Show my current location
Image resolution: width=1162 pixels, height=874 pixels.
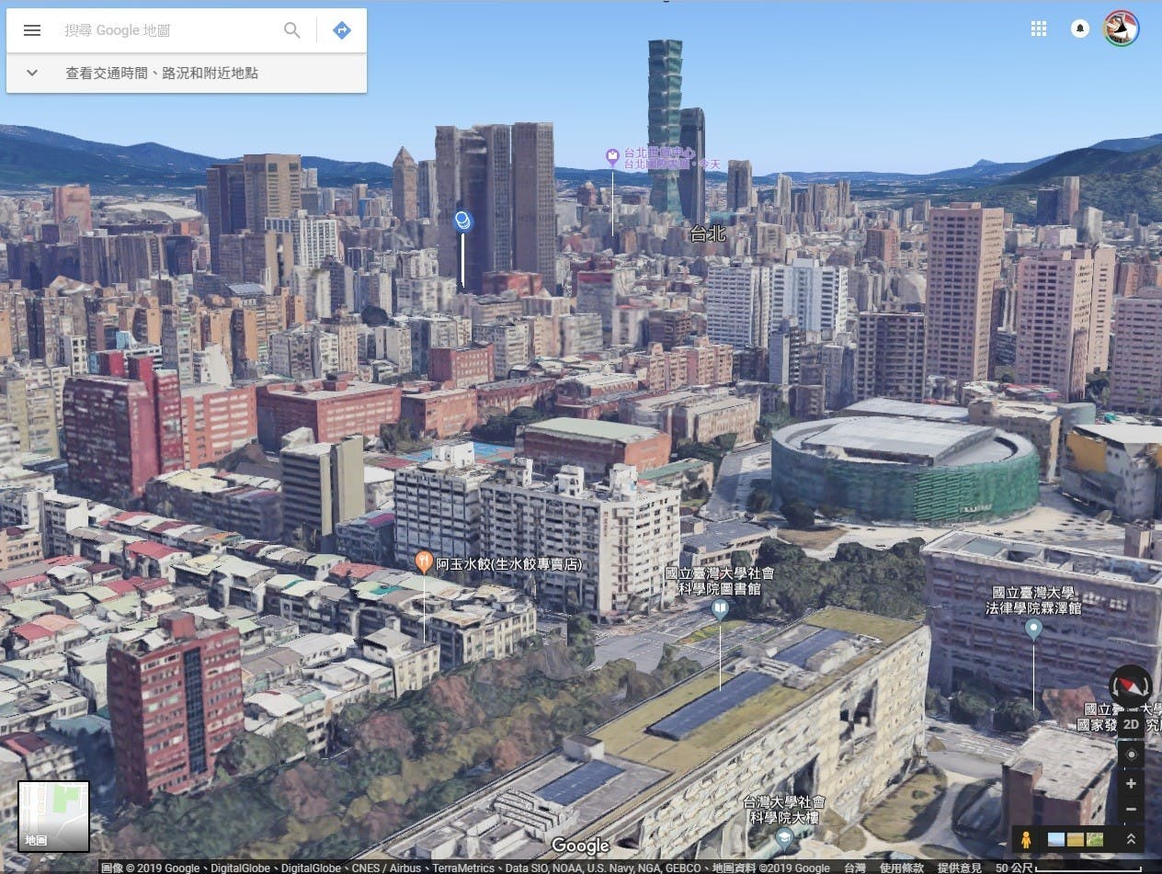[1132, 755]
